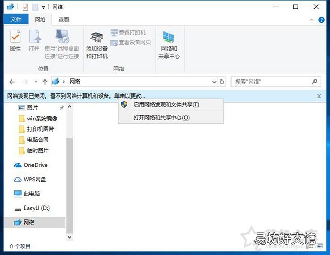Open 临时图片 folder in sidebar
This screenshot has height=255, width=330.
click(34, 151)
